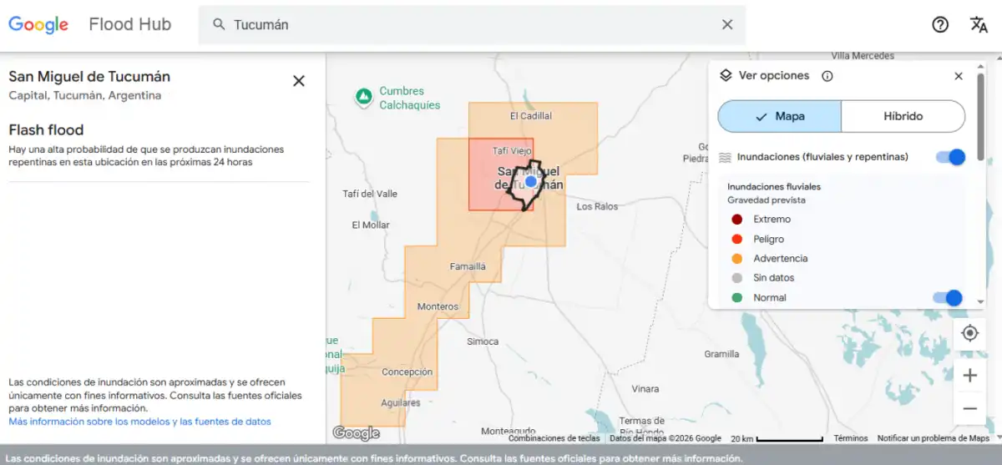Click the Ver opciones info icon

(827, 76)
